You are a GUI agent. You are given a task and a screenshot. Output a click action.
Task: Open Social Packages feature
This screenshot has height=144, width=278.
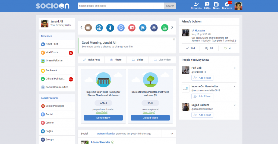point(57,106)
